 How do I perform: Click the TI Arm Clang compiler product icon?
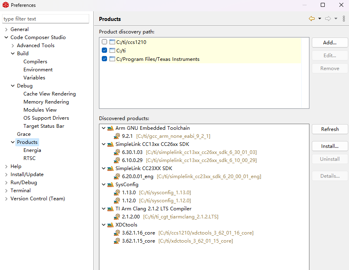point(111,209)
